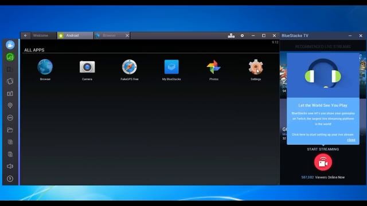Click the 'Let the World See You Play' heading
Image resolution: width=367 pixels, height=206 pixels.
[x=323, y=105]
